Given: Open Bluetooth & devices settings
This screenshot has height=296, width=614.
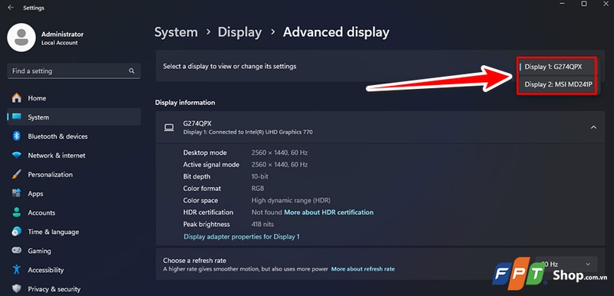Looking at the screenshot, I should tap(74, 136).
